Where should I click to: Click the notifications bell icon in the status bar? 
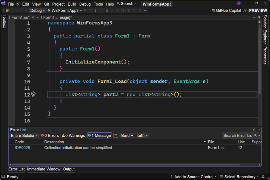coord(263,177)
